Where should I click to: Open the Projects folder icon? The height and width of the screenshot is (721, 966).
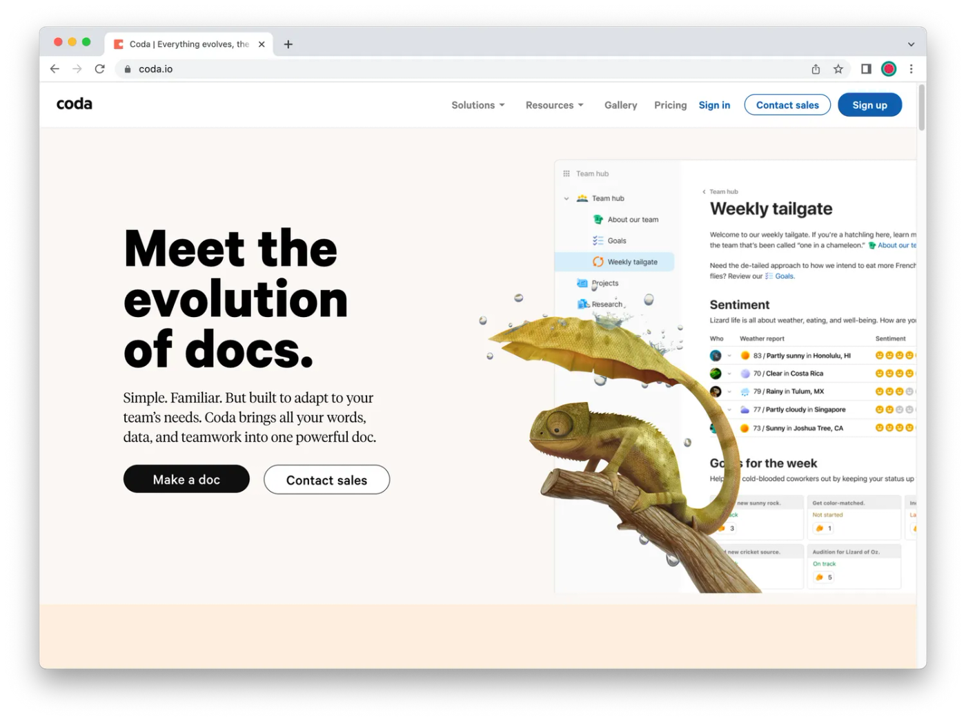click(x=583, y=282)
